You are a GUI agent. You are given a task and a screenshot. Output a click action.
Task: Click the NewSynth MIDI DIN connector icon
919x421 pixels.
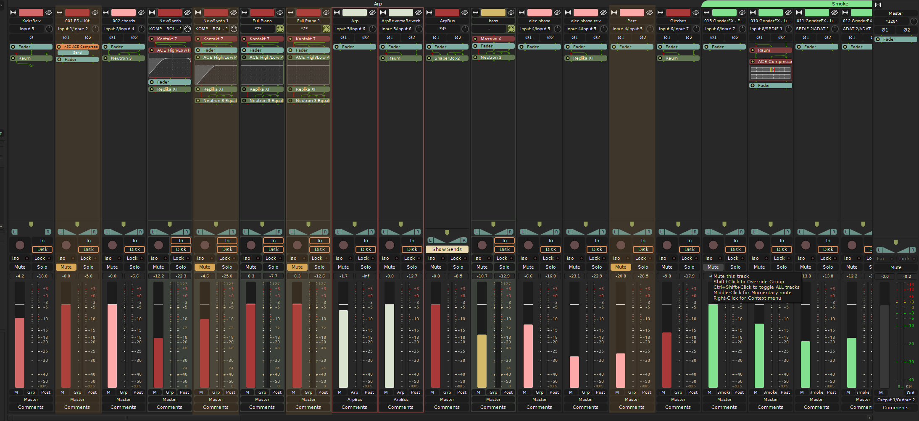pyautogui.click(x=187, y=29)
